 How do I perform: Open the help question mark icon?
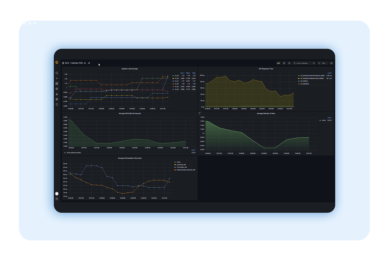(57, 199)
